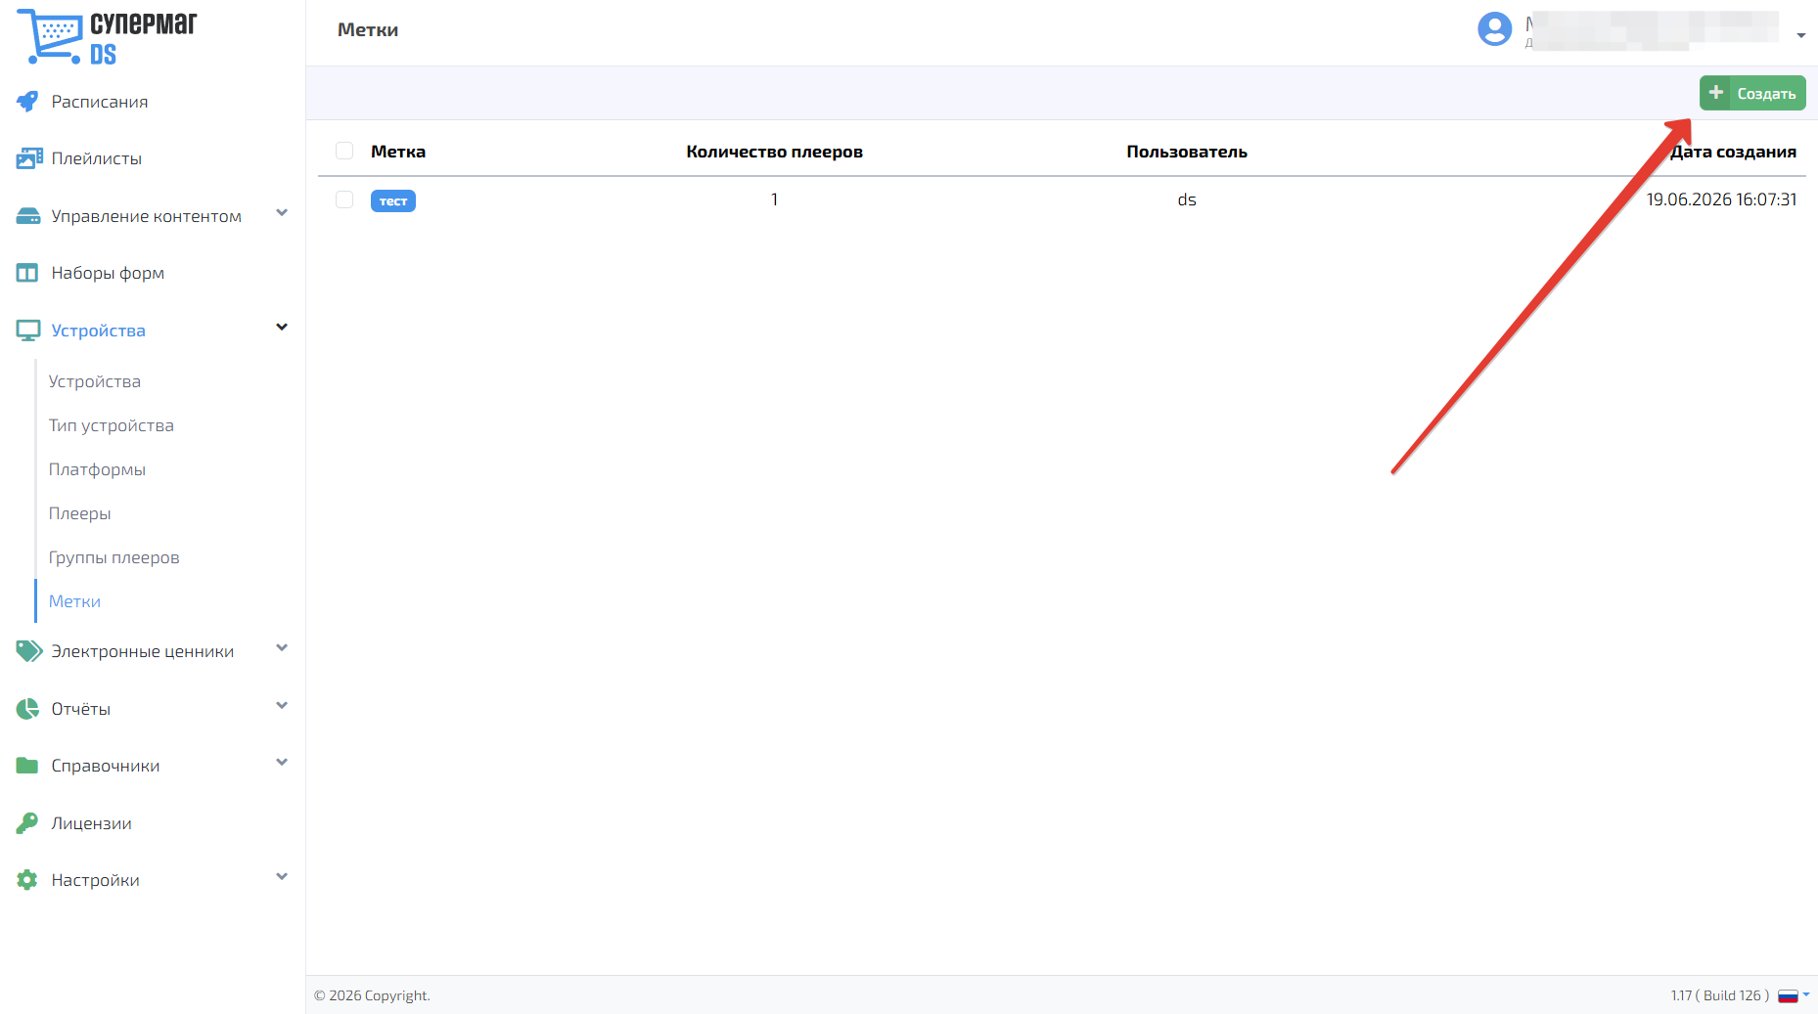Click the price tag icon for Электронные ценники
The image size is (1818, 1014).
tap(28, 651)
